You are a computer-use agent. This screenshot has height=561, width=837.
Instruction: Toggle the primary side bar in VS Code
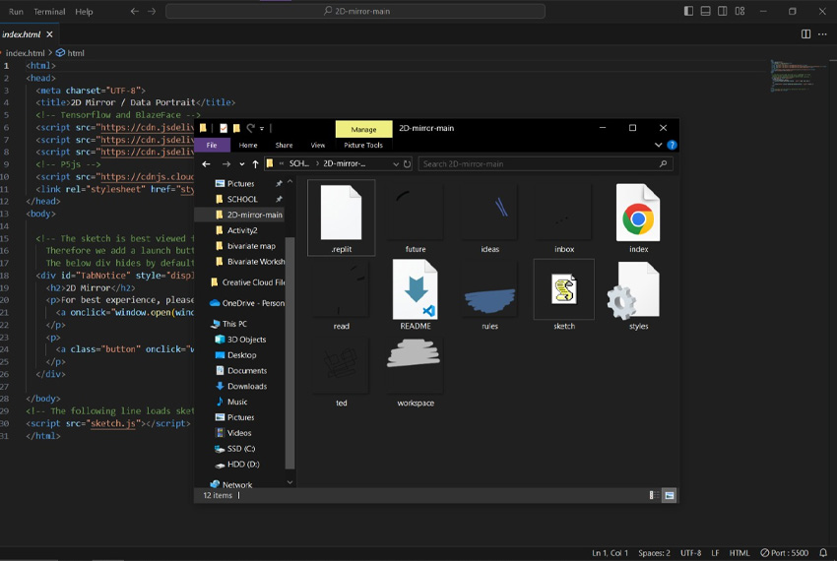point(688,12)
